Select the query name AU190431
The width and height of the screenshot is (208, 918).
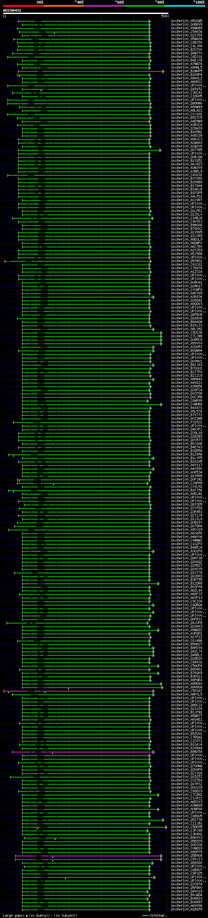click(x=12, y=11)
